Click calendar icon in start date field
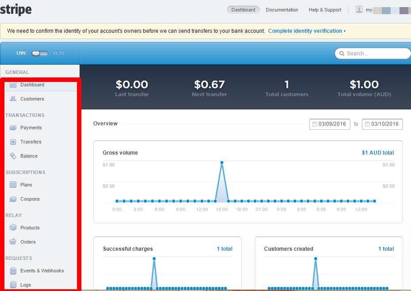The width and height of the screenshot is (411, 291). pos(315,124)
